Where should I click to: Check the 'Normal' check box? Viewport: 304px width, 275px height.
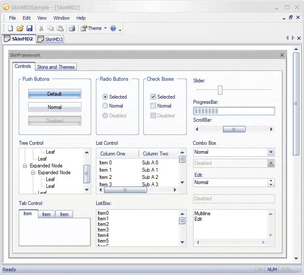[x=153, y=106]
